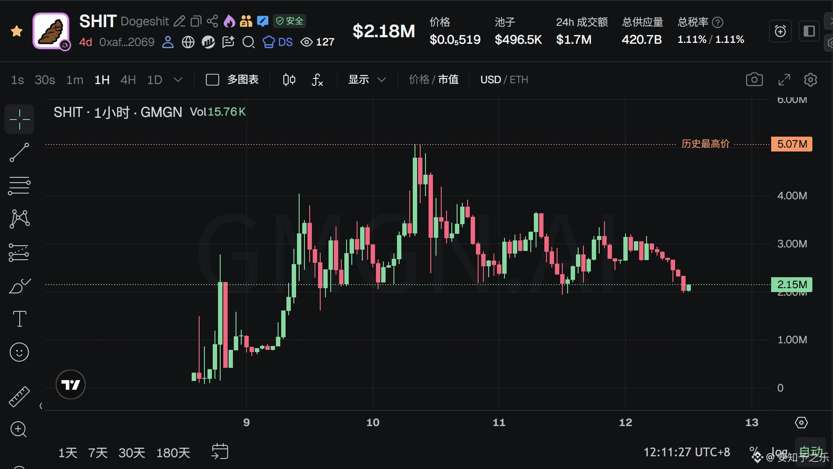
Task: Select the 1m timeframe
Action: pyautogui.click(x=75, y=80)
